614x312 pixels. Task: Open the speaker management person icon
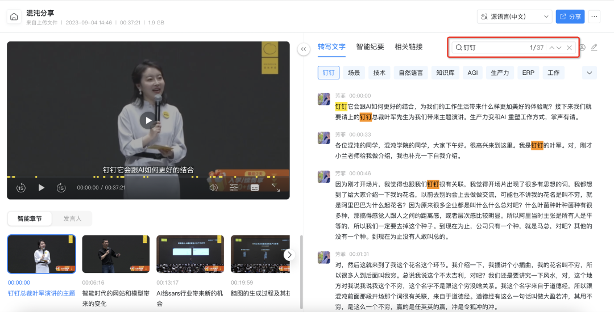(582, 47)
